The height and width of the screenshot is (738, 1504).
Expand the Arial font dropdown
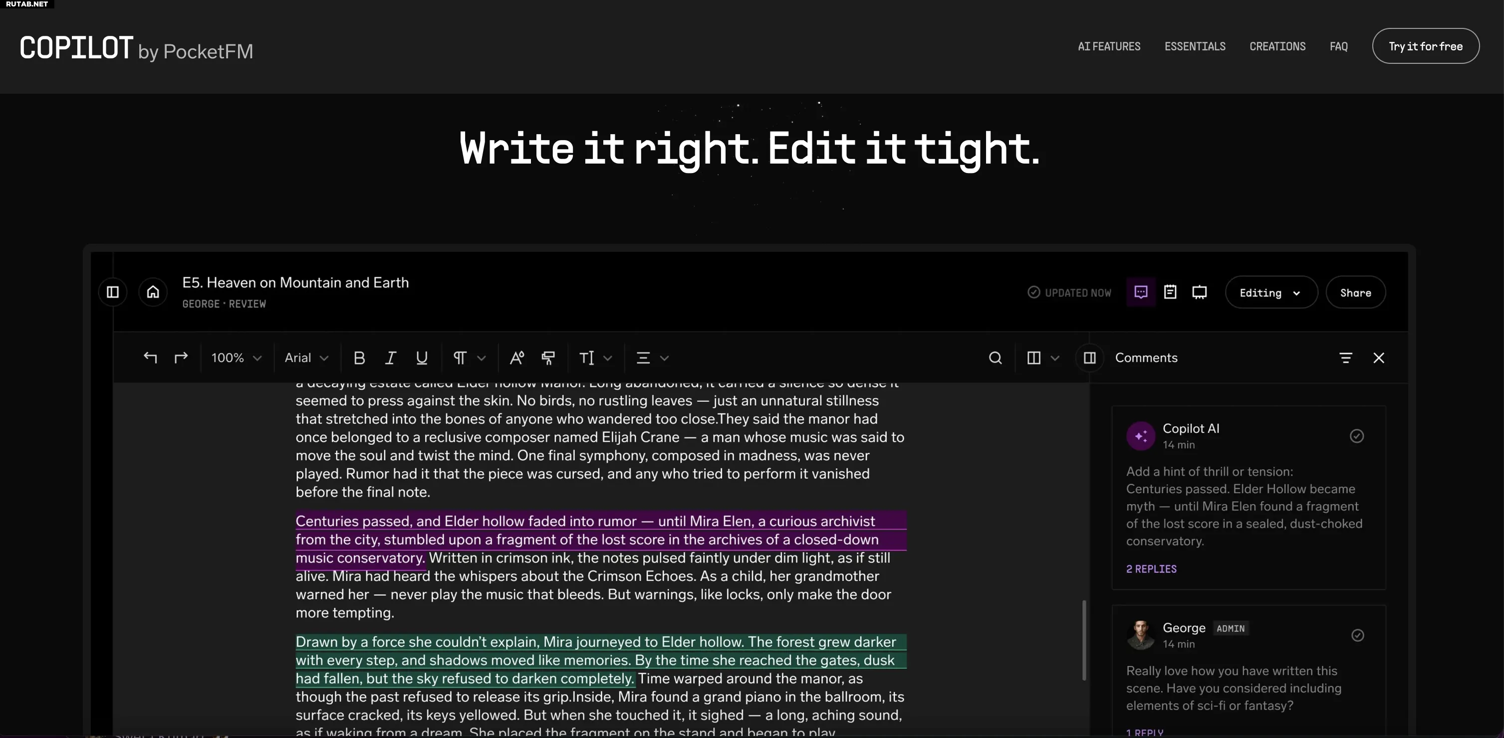tap(306, 358)
